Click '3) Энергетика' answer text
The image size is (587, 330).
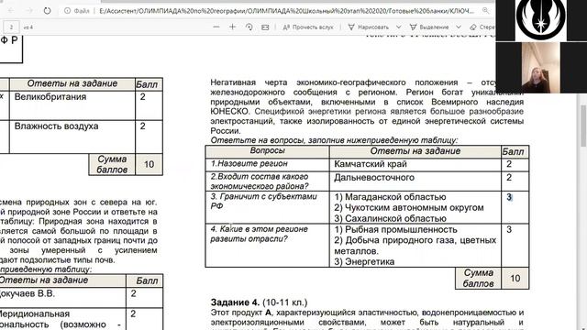click(364, 261)
